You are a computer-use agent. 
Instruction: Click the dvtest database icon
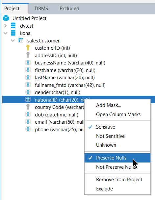(13, 25)
